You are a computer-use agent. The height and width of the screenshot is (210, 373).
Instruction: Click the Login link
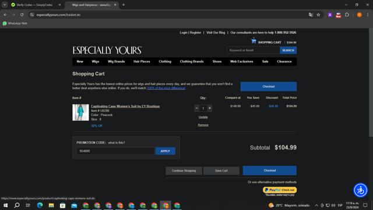[x=184, y=33]
